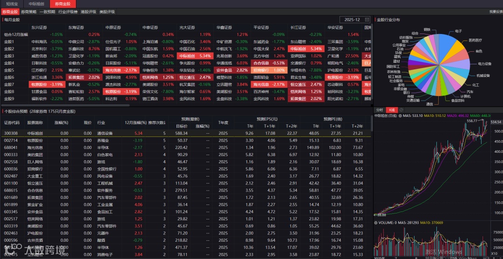503x259 pixels.
Task: Open the 2025-12 month selector field
Action: click(x=355, y=20)
